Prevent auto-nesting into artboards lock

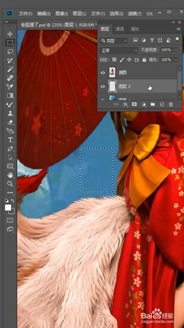click(137, 60)
